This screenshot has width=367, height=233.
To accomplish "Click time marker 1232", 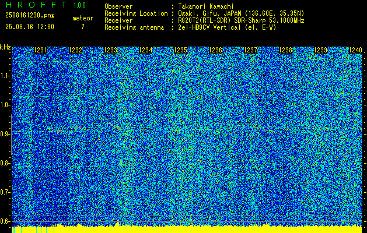I will (x=76, y=50).
